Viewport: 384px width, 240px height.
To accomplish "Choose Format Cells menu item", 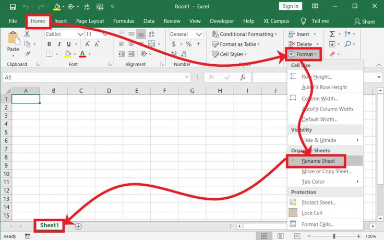I will [325, 224].
